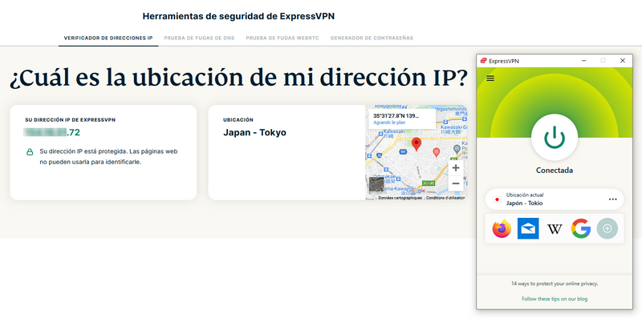Viewport: 642px width, 322px height.
Task: Open 'Conditions d'utilisation' map link
Action: tap(445, 198)
